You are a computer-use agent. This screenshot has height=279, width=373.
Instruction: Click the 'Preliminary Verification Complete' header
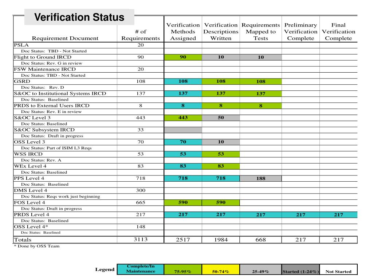301,32
